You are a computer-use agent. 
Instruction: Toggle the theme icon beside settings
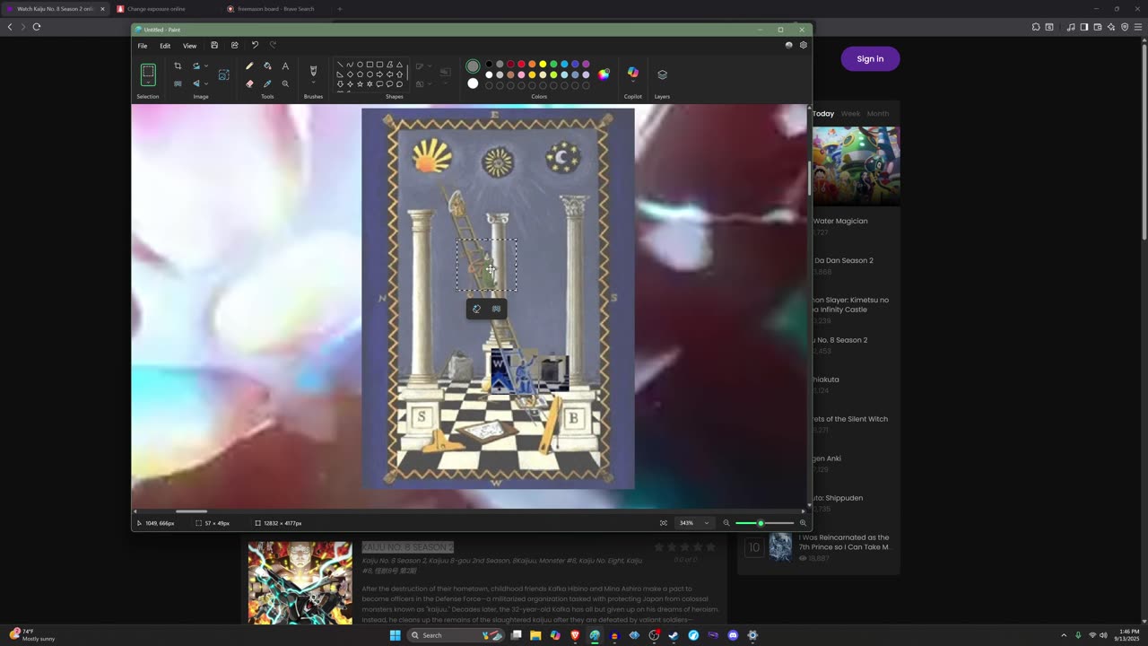(x=789, y=45)
